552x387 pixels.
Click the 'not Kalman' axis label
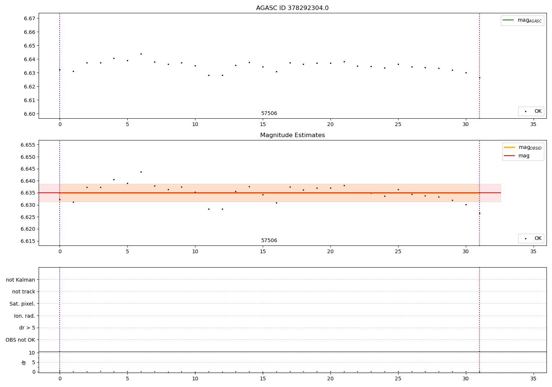(x=21, y=280)
